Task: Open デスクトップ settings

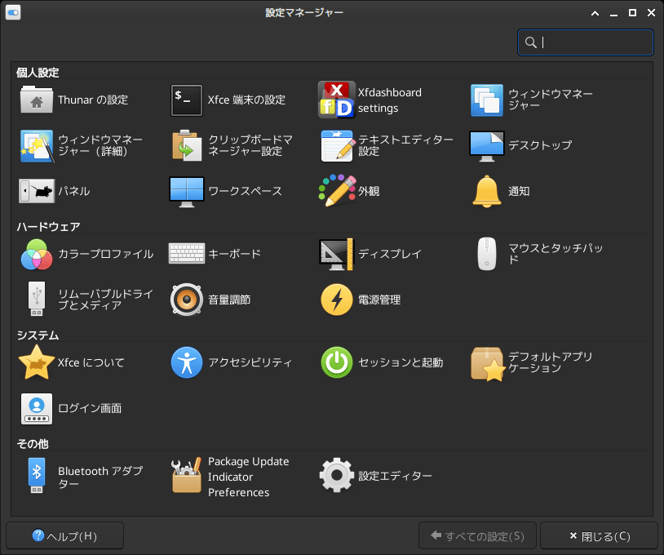Action: [486, 145]
